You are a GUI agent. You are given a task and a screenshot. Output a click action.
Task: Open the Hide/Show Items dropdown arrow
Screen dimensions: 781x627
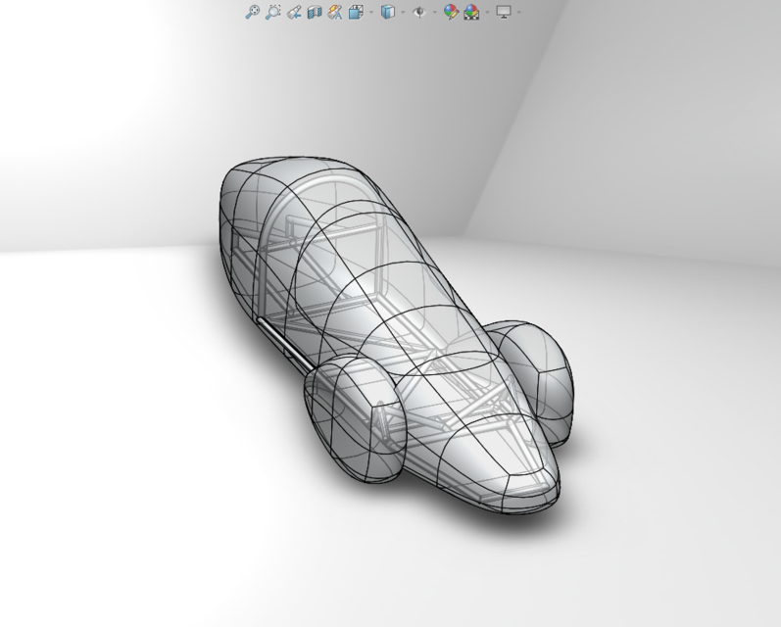[x=433, y=13]
